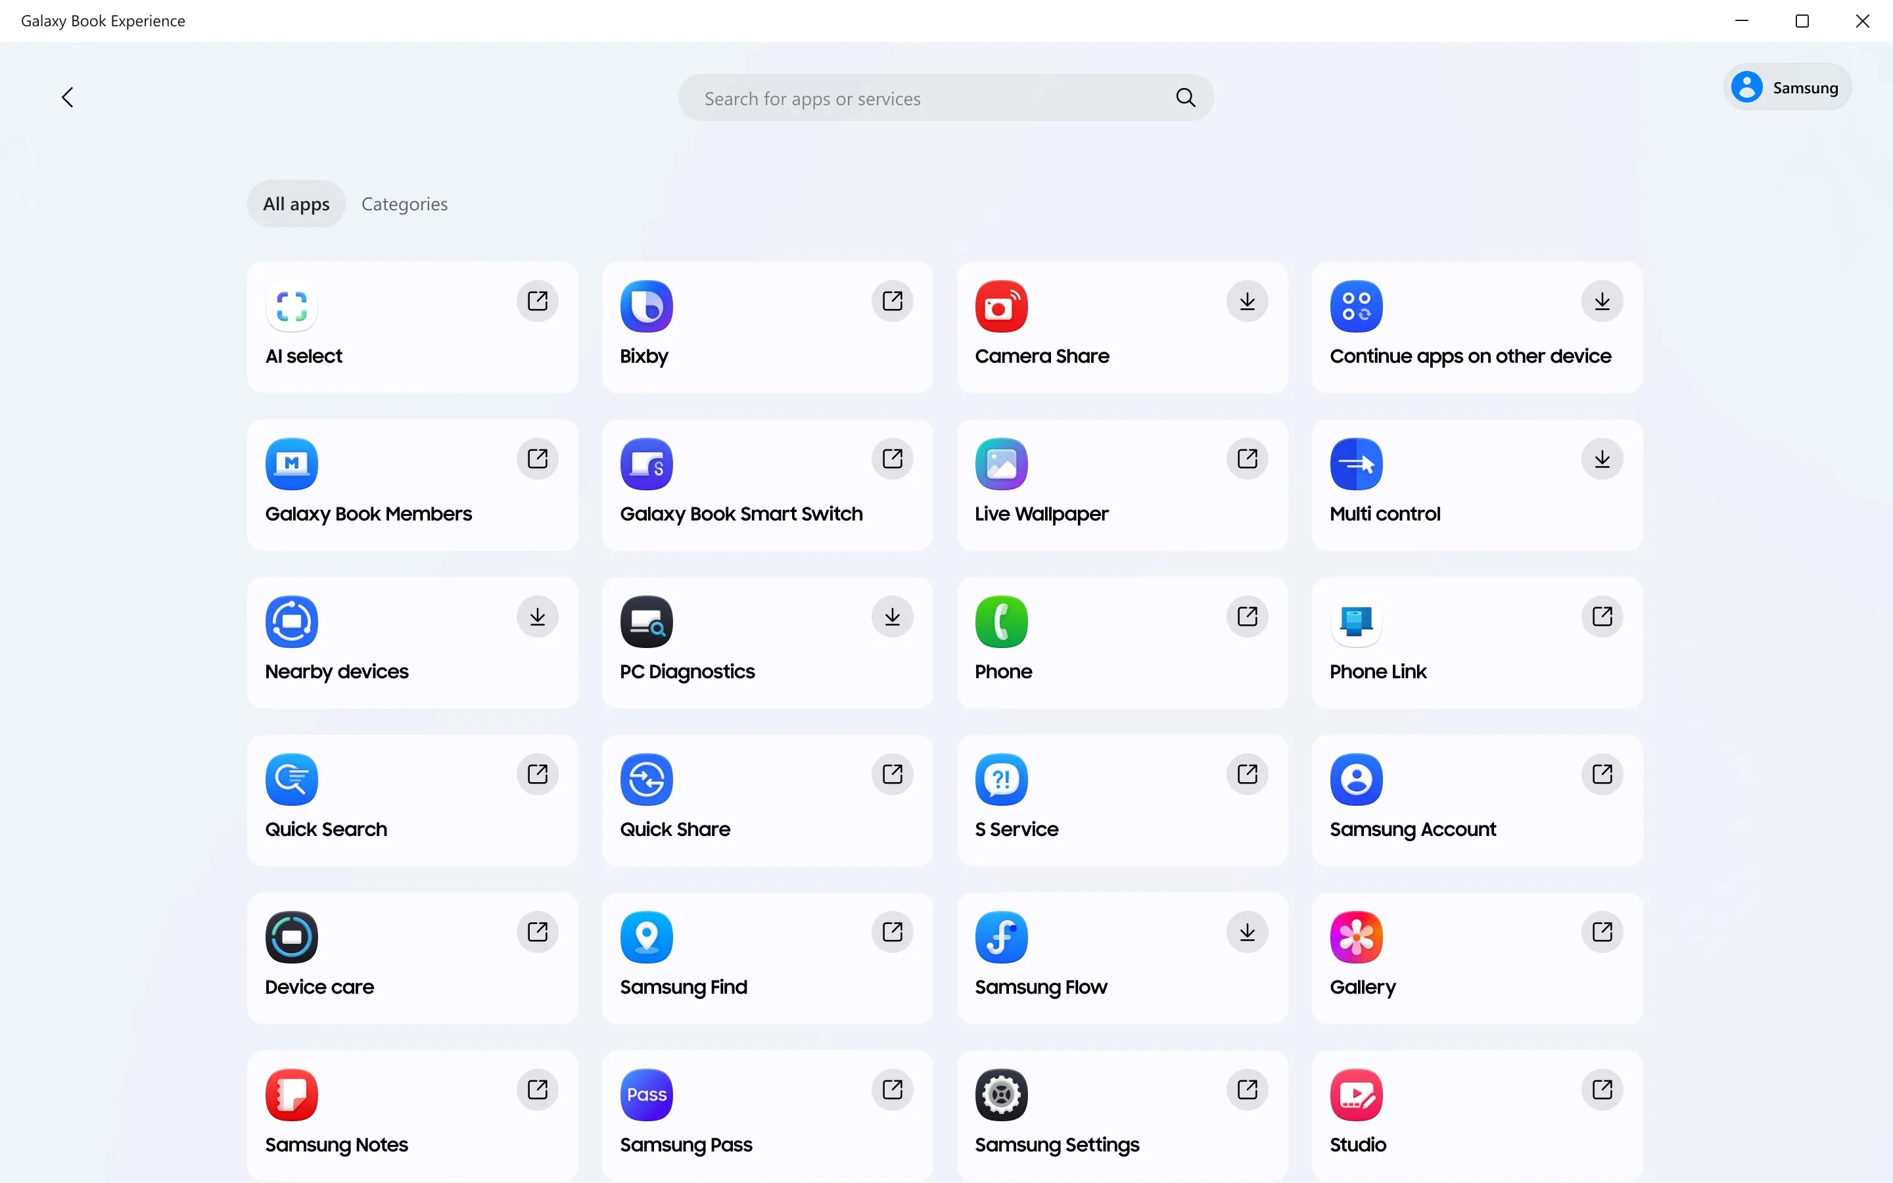Click the Samsung Find app icon
This screenshot has height=1183, width=1893.
click(x=646, y=937)
